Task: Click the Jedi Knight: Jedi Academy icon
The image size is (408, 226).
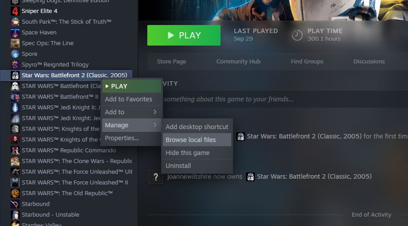Action: point(15,118)
